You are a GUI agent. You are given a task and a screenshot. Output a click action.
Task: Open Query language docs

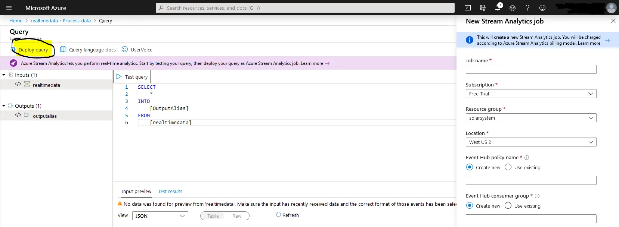pos(88,50)
